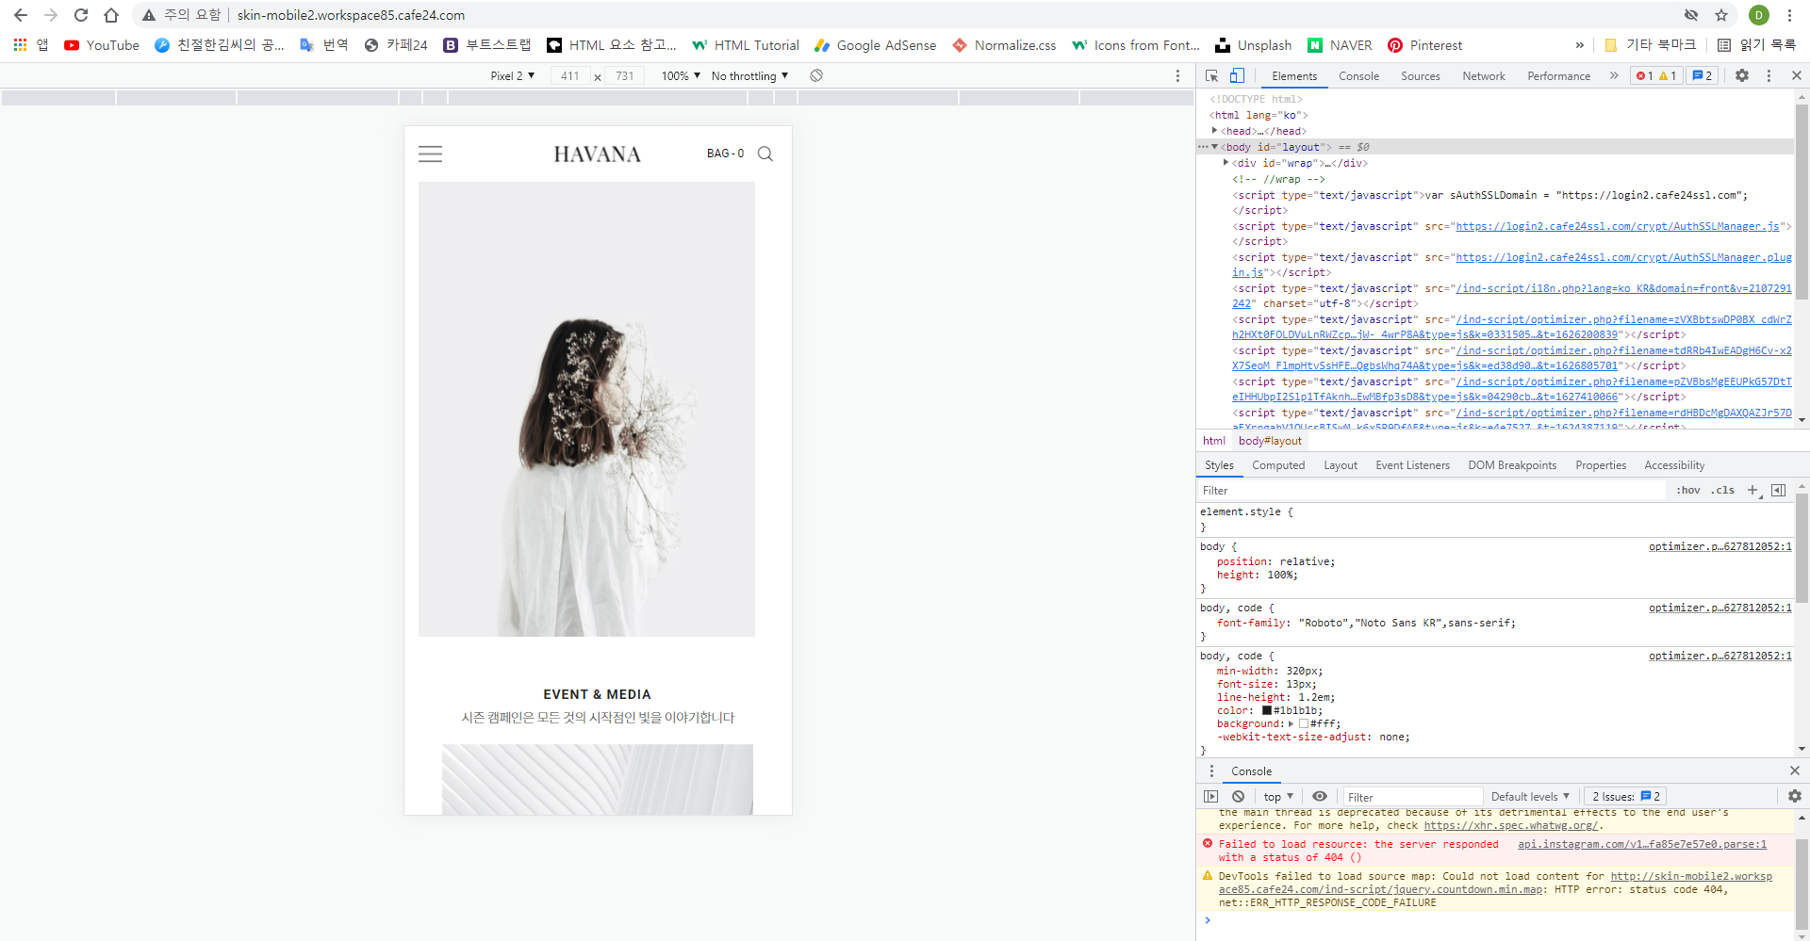This screenshot has height=941, width=1810.
Task: Open the BAG - 0 cart link
Action: 725,154
